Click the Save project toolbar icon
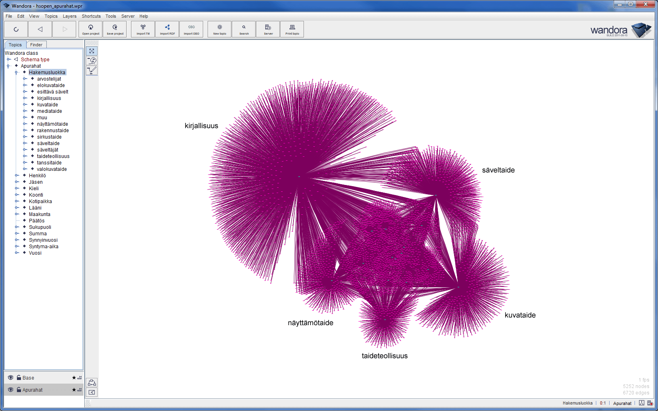The width and height of the screenshot is (658, 411). (115, 29)
